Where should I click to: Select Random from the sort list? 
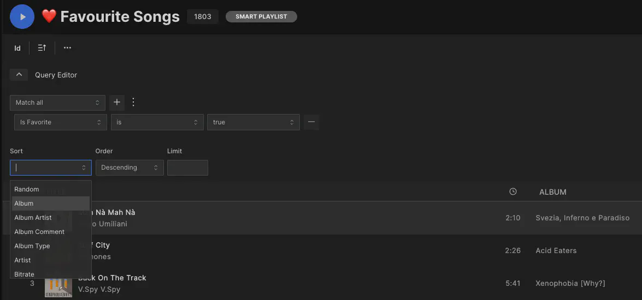[x=27, y=189]
